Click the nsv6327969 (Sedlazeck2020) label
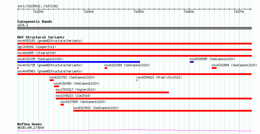The image size is (260, 134). coord(83,102)
